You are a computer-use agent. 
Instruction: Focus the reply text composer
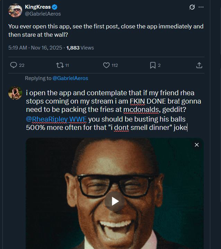tap(111, 111)
